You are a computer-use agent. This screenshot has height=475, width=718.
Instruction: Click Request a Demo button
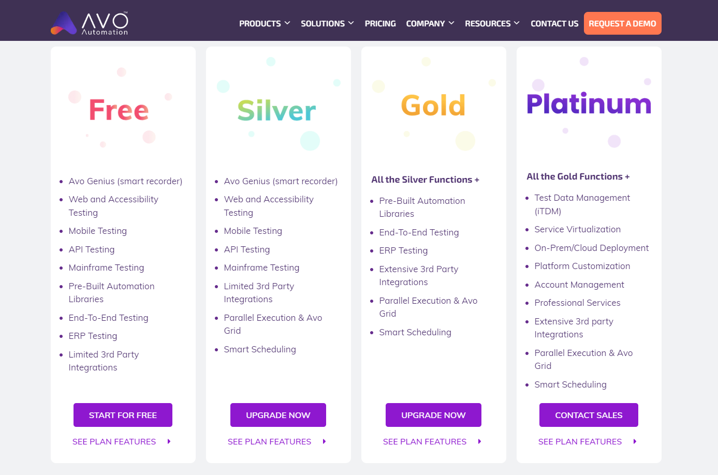pos(622,23)
